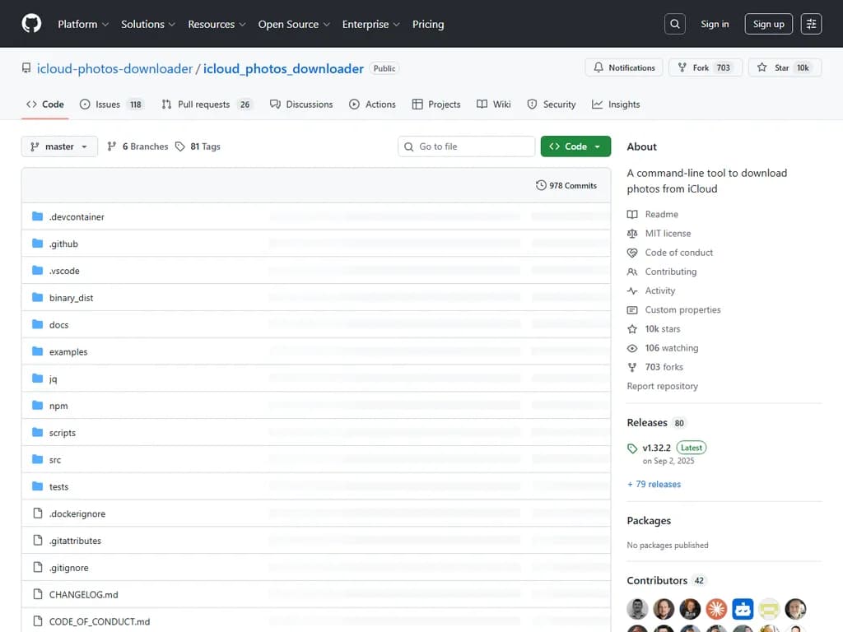Click the GitHub logo icon
Image resolution: width=843 pixels, height=632 pixels.
(31, 24)
